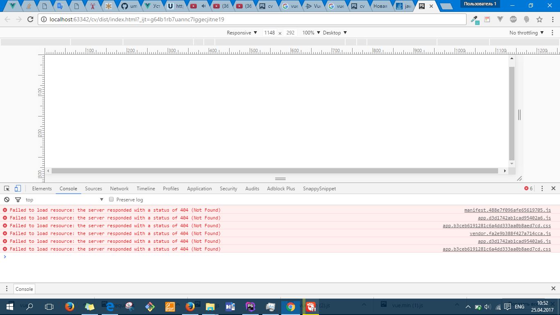This screenshot has height=315, width=560.
Task: Close the bottom console drawer
Action: click(553, 289)
